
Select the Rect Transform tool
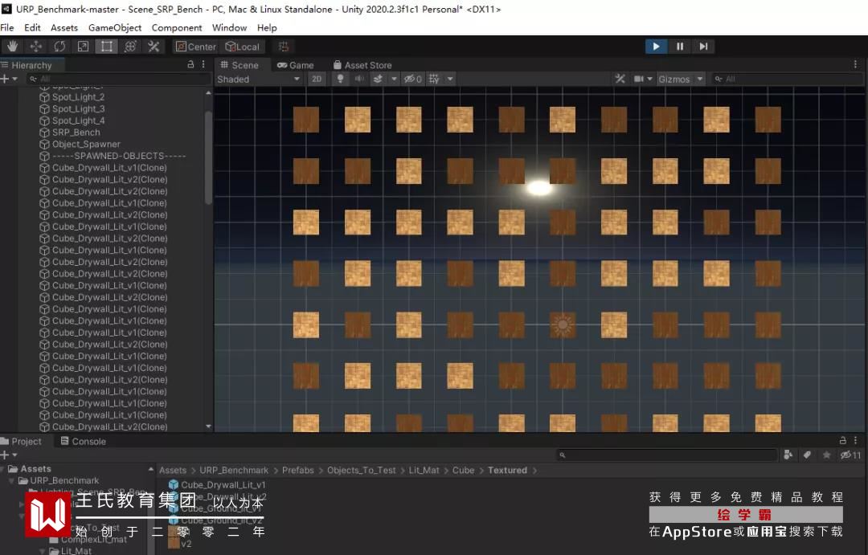(x=107, y=47)
